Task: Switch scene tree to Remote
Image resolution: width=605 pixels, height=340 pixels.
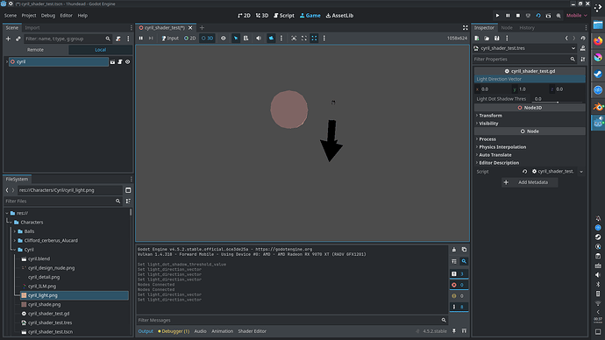Action: tap(35, 50)
